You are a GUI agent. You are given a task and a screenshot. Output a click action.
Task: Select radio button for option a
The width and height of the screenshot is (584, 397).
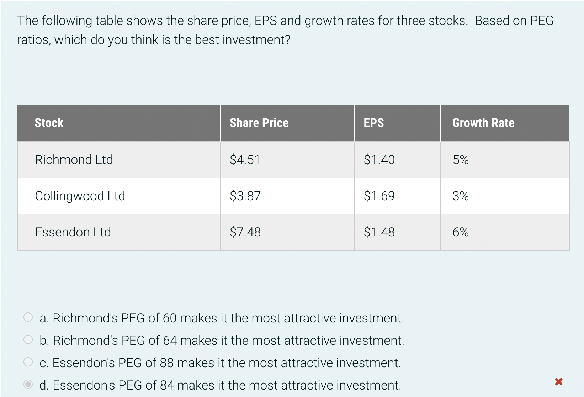(27, 316)
